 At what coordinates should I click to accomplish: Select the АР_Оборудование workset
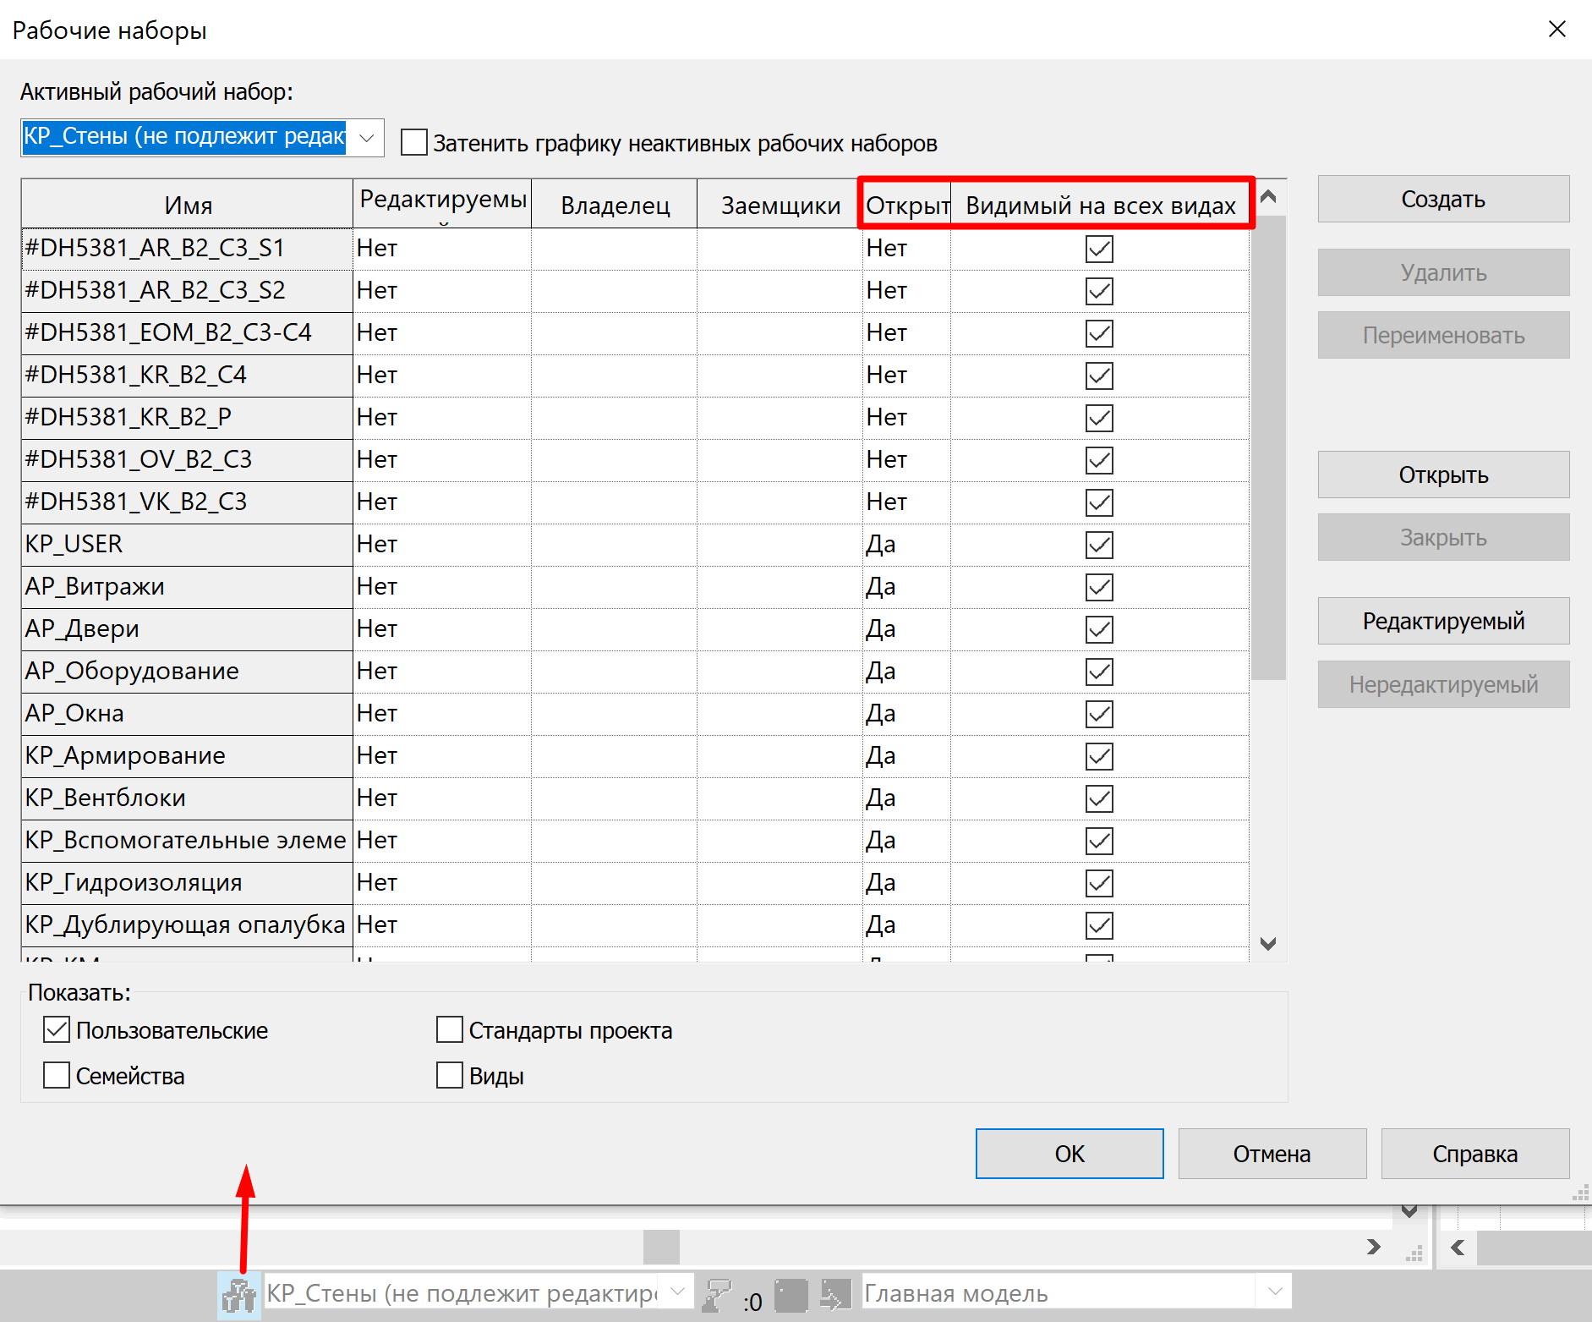pyautogui.click(x=187, y=672)
